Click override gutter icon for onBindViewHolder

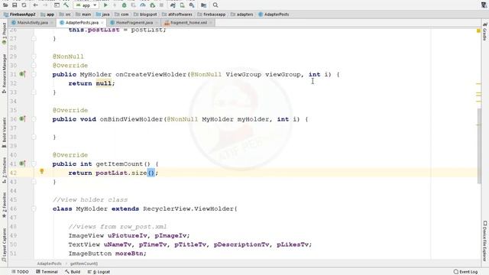[22, 119]
